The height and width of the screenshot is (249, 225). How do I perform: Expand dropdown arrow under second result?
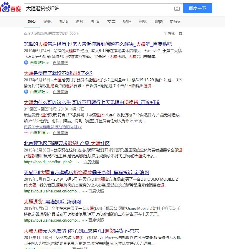tap(47, 92)
